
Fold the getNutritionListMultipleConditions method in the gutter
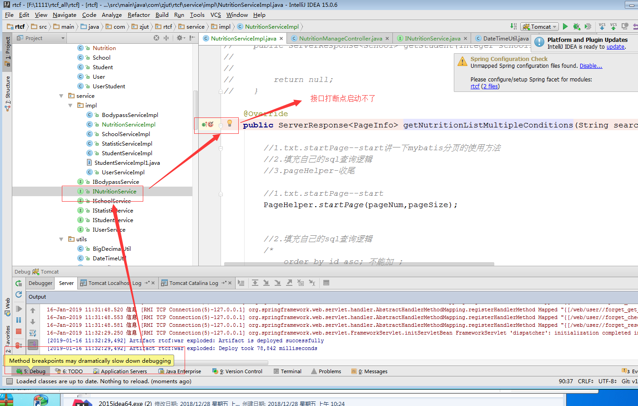221,125
